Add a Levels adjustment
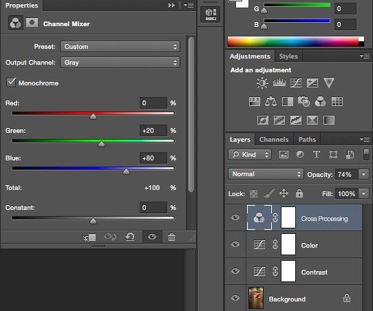This screenshot has width=373, height=311. 279,83
